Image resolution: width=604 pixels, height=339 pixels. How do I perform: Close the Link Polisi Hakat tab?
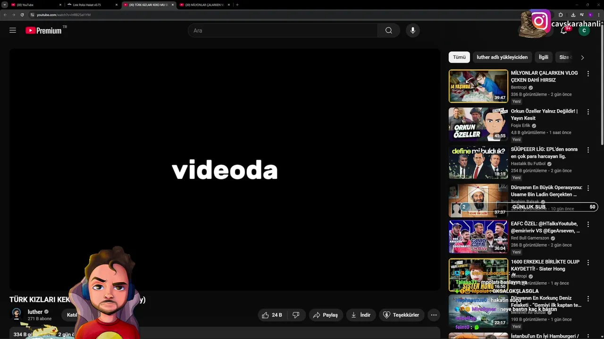117,5
